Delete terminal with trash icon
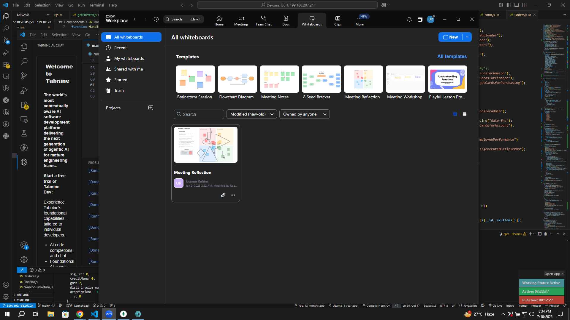Screen dimensions: 570x320 click(545, 234)
